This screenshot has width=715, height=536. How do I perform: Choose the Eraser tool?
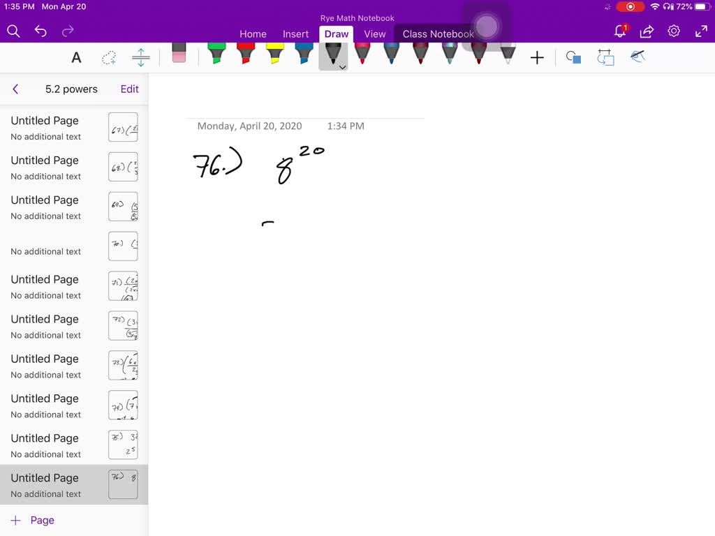179,54
